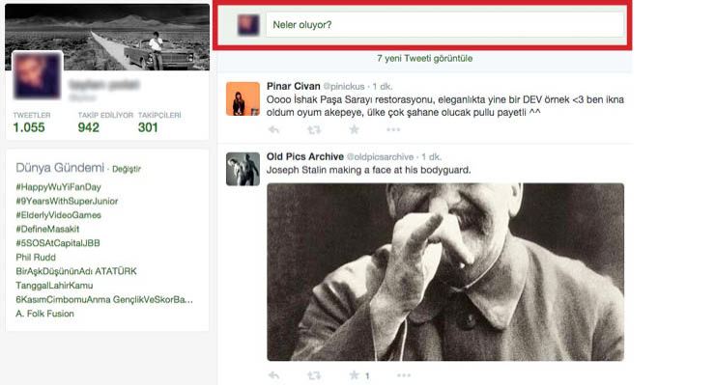Open trend TanggalLahirKamu

pos(54,286)
